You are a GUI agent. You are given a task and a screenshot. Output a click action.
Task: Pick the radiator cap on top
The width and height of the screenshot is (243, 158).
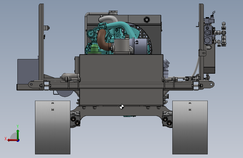point(113,12)
